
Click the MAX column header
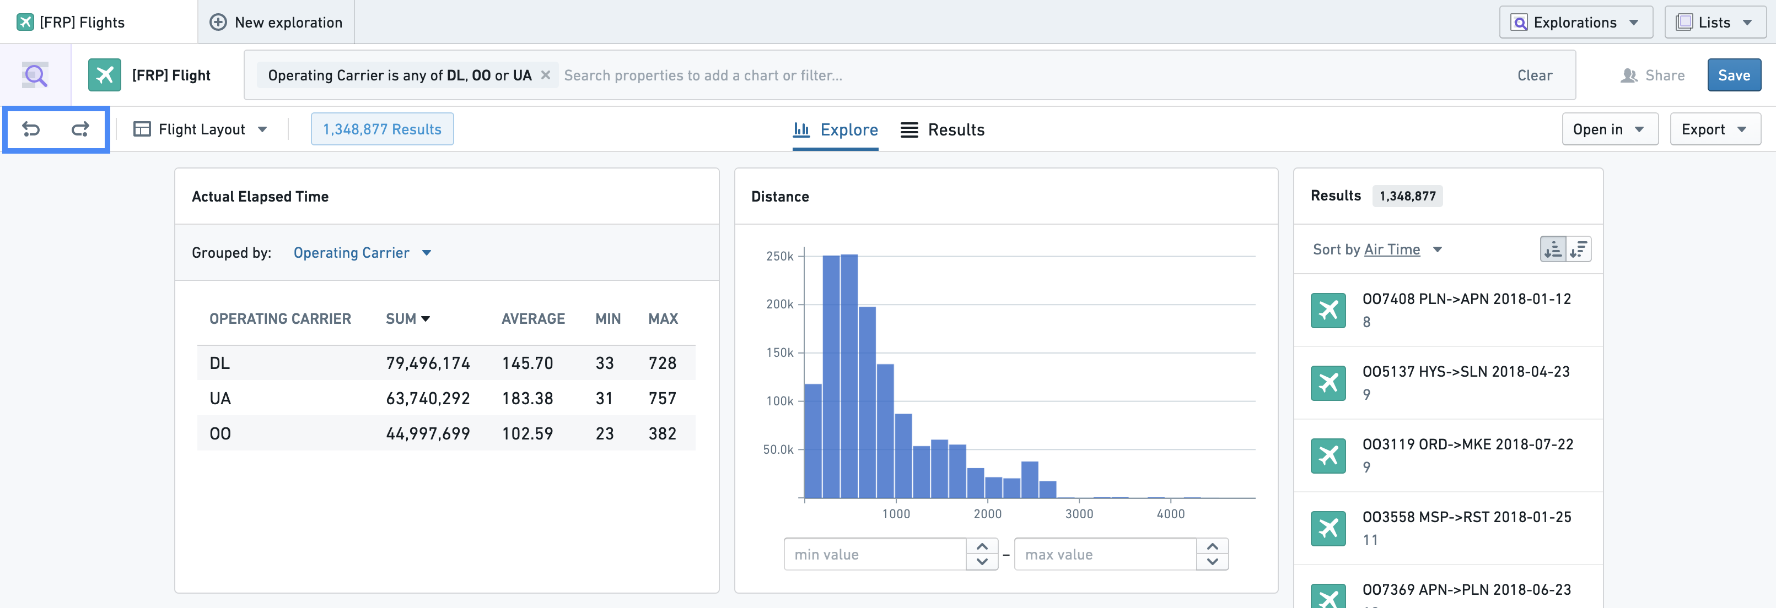[663, 319]
